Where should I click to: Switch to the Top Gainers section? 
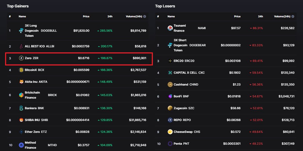(x=18, y=6)
